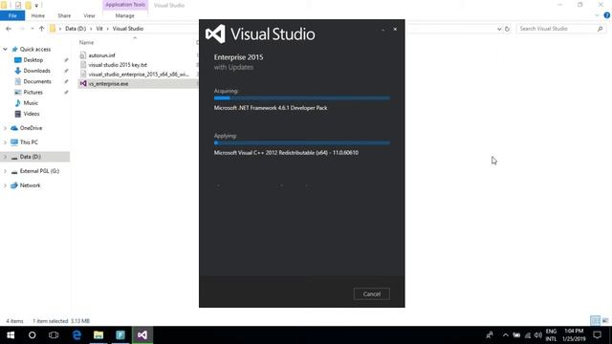This screenshot has height=344, width=612.
Task: Select External PGL (G:) drive
Action: [39, 171]
